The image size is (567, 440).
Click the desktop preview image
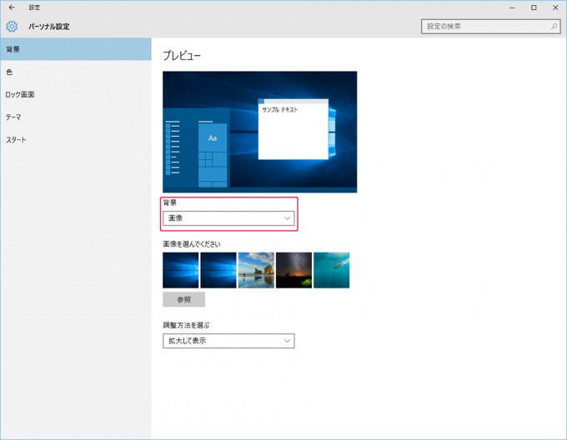click(x=259, y=132)
